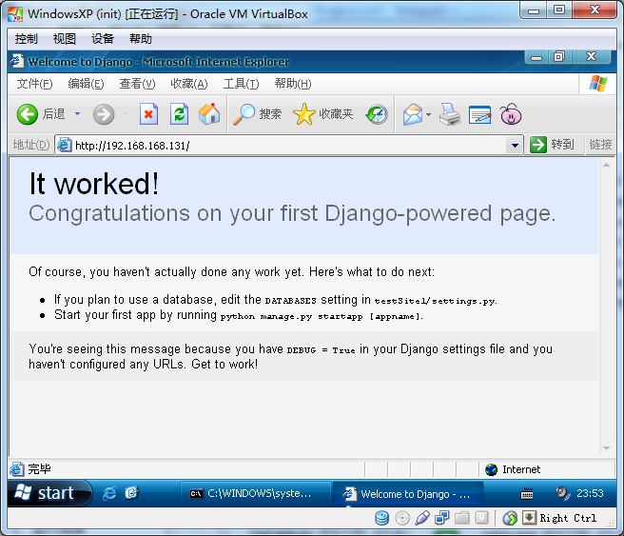The width and height of the screenshot is (624, 536).
Task: Open VirtualBox 设备 menu
Action: (x=103, y=39)
